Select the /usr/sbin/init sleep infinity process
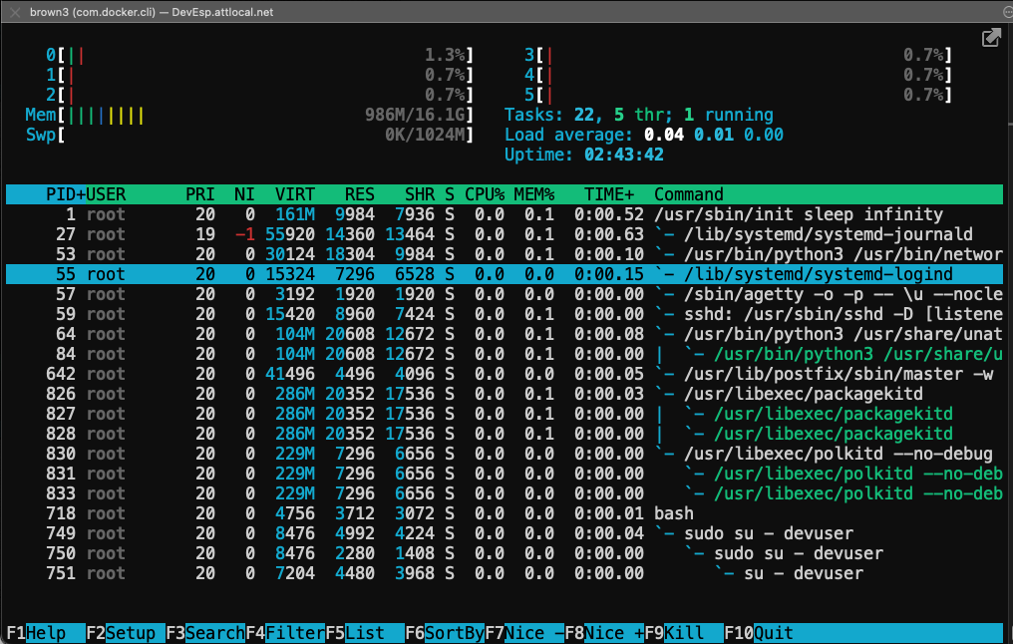Screen dimensions: 1013x644 click(505, 214)
